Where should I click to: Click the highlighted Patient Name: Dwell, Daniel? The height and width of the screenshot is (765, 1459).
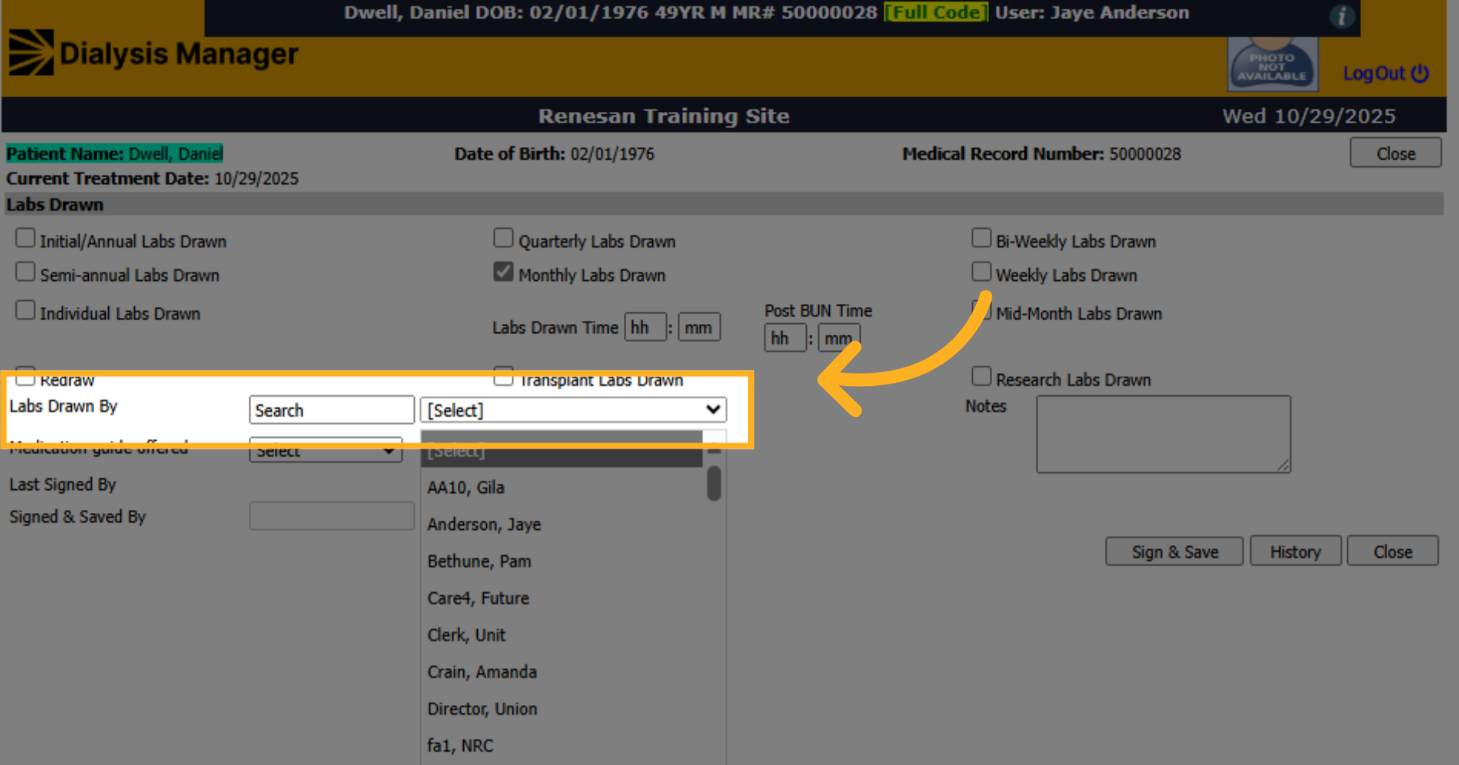115,154
